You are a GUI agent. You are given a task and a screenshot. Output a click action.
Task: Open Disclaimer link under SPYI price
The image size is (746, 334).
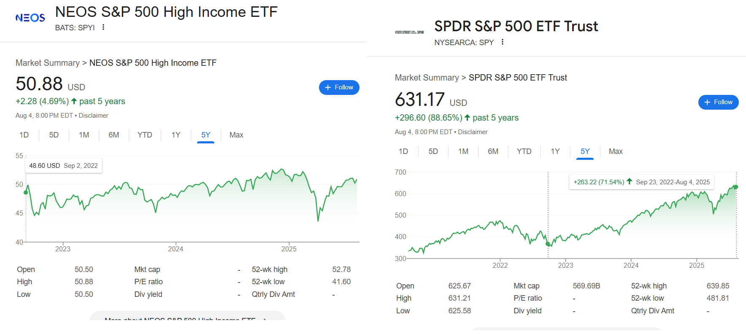coord(94,116)
